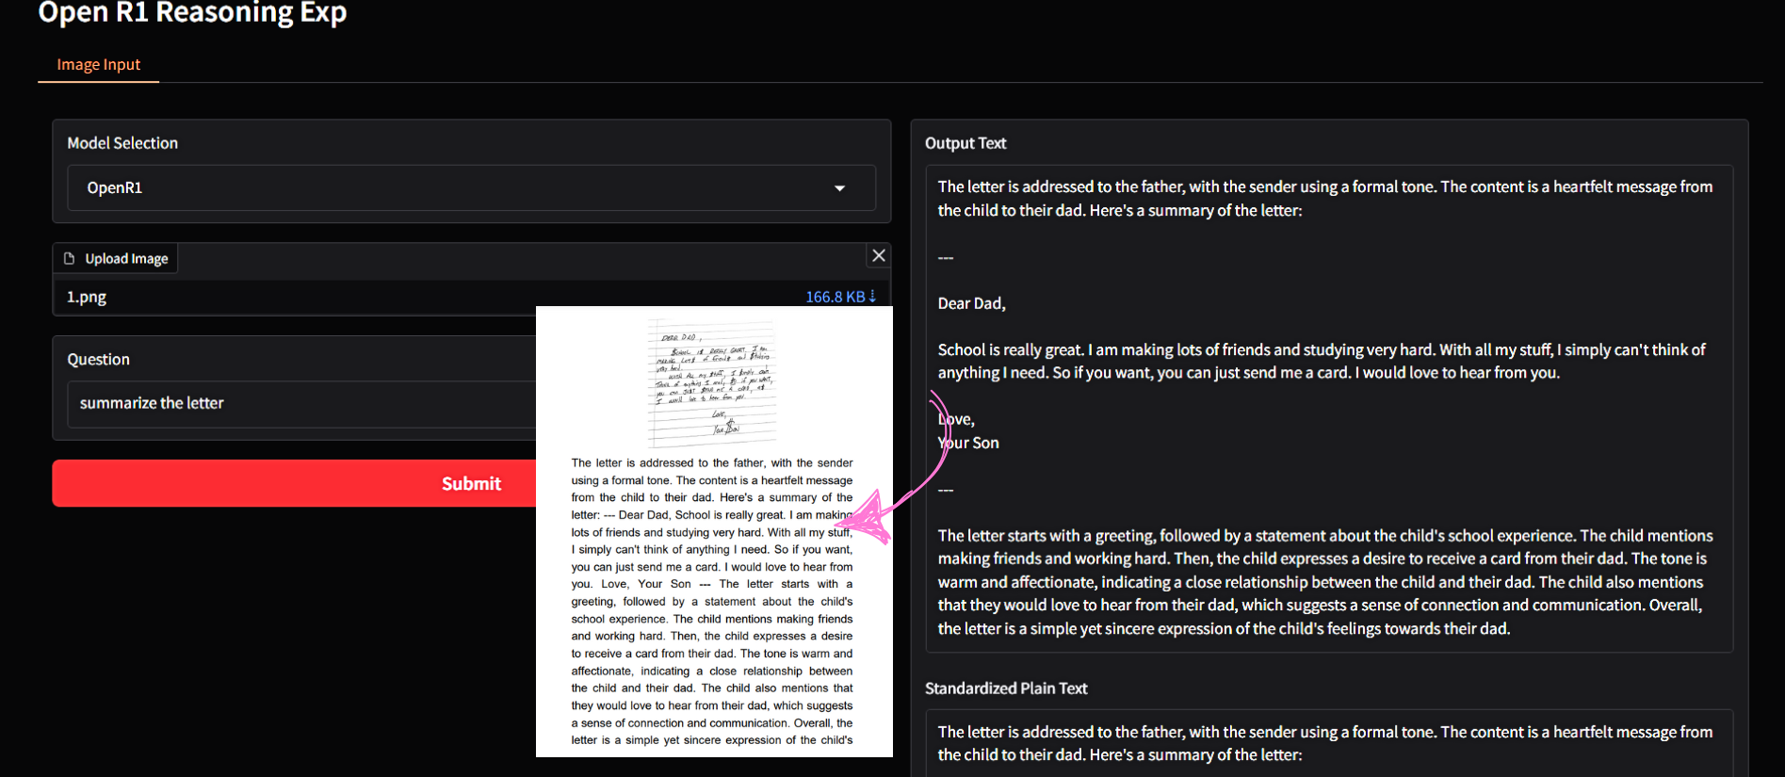Click the Standardized Plain Text box
The width and height of the screenshot is (1785, 777).
click(x=1328, y=743)
